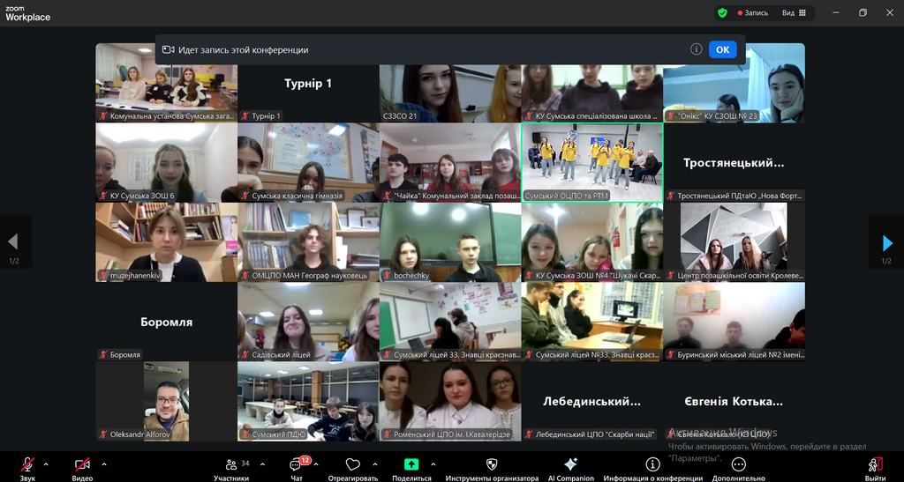Open the Дополнительно more options menu
Image resolution: width=904 pixels, height=482 pixels.
(x=738, y=465)
